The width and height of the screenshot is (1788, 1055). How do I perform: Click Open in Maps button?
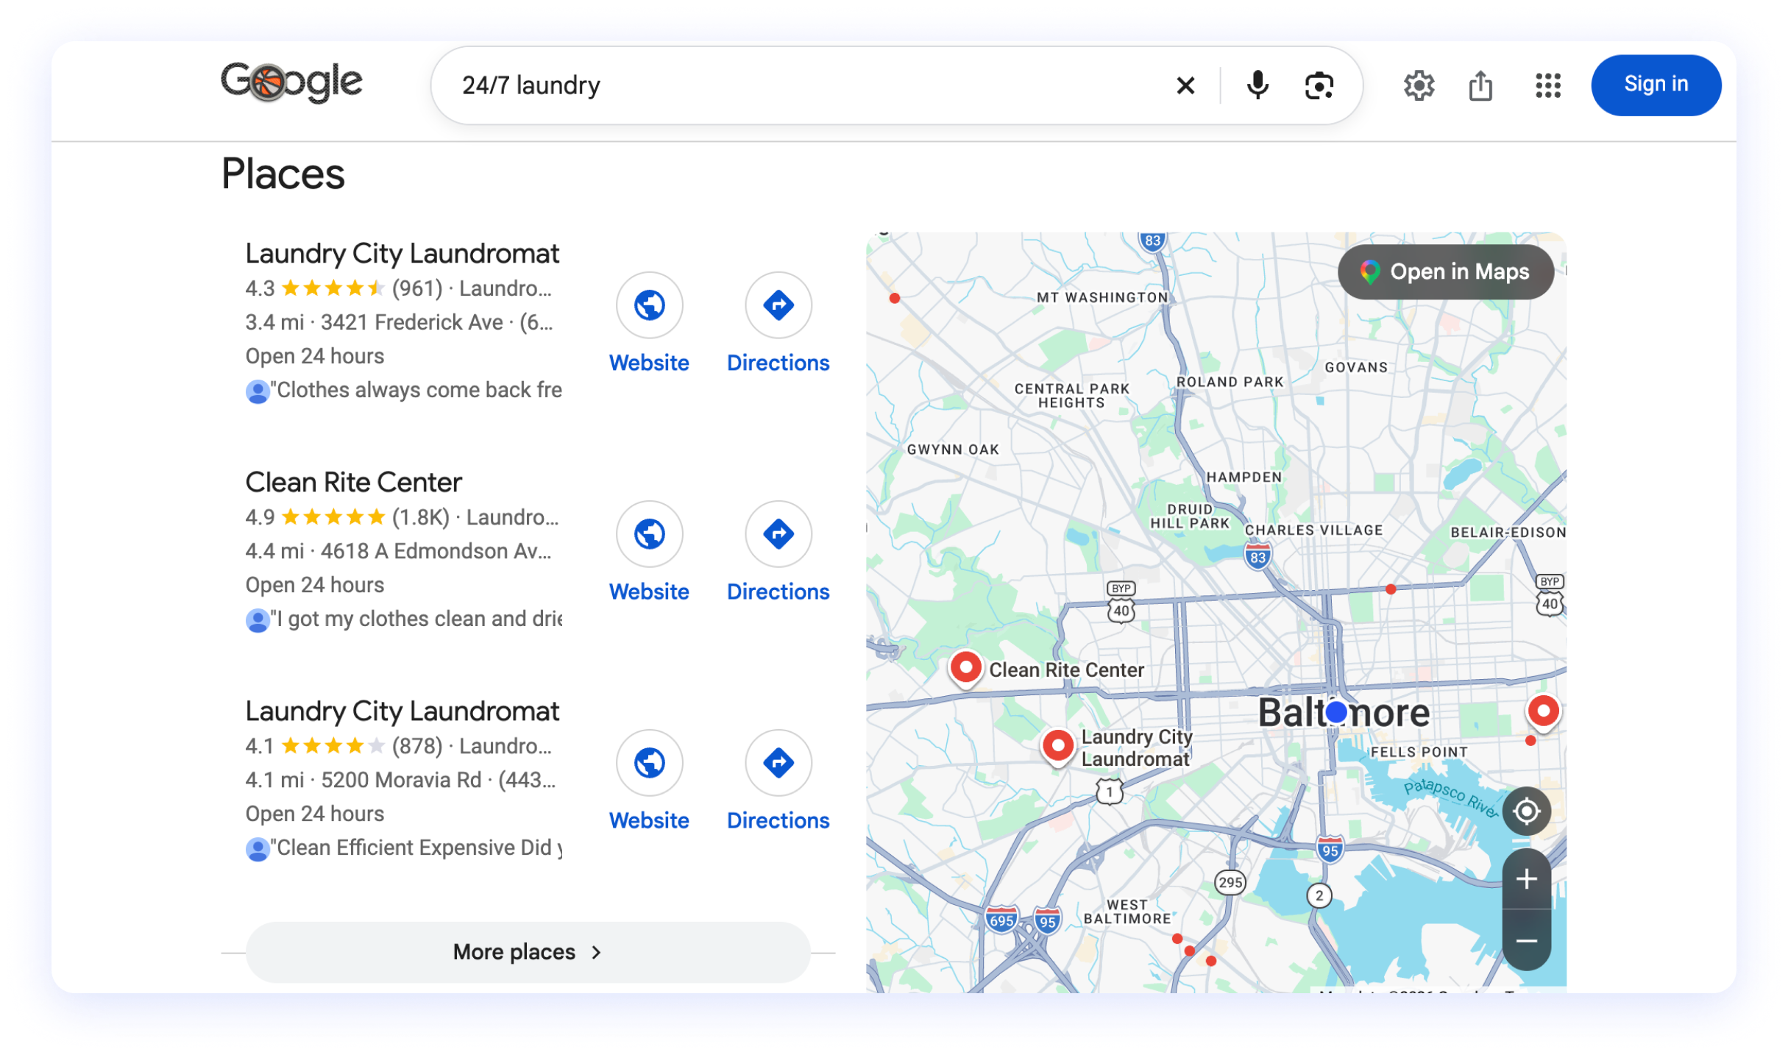pos(1445,272)
